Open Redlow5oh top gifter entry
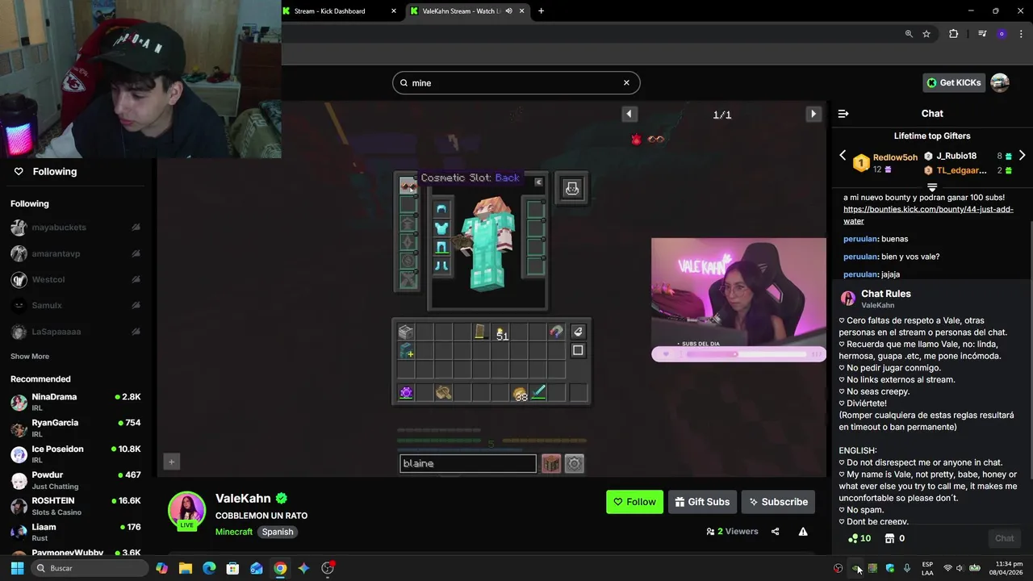The image size is (1033, 581). [x=886, y=163]
